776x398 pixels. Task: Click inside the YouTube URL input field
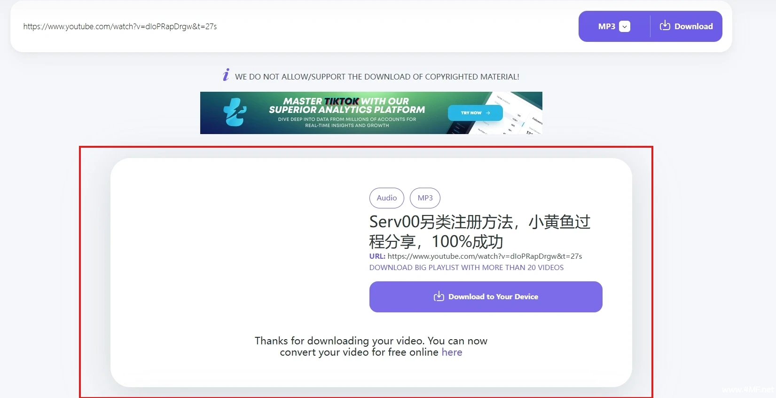tap(282, 26)
